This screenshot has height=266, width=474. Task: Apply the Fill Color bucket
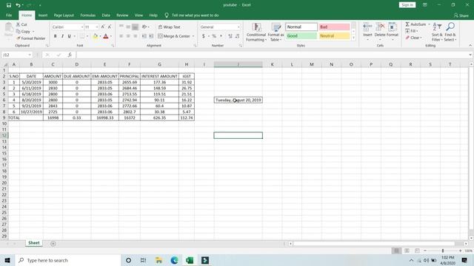[96, 36]
